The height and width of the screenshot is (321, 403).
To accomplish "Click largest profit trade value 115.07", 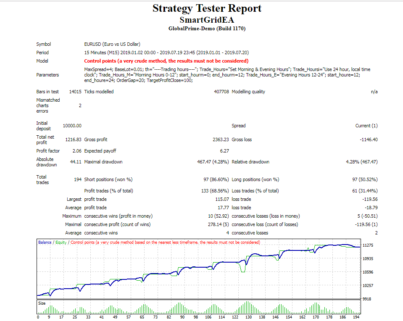I will (222, 199).
